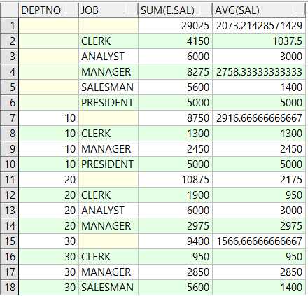Click the 2975 sum in row 14

coord(176,226)
